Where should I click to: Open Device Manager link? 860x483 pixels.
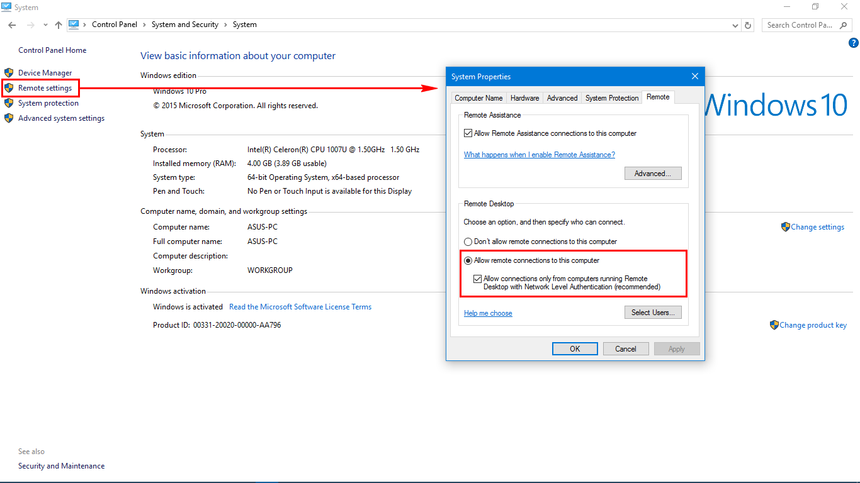coord(45,73)
